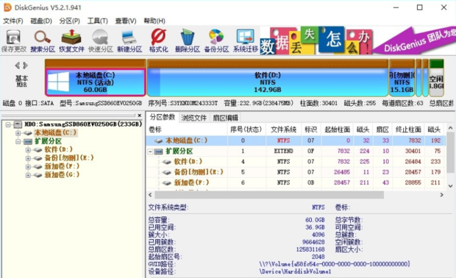This screenshot has height=278, width=456.
Task: Open the 帮助(H) menu
Action: click(154, 21)
